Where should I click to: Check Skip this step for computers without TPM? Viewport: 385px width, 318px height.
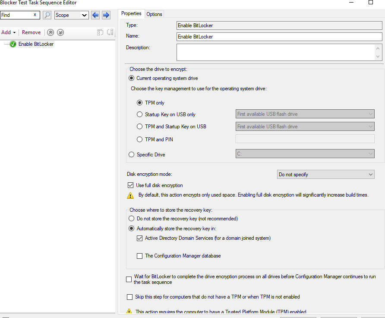click(x=129, y=297)
